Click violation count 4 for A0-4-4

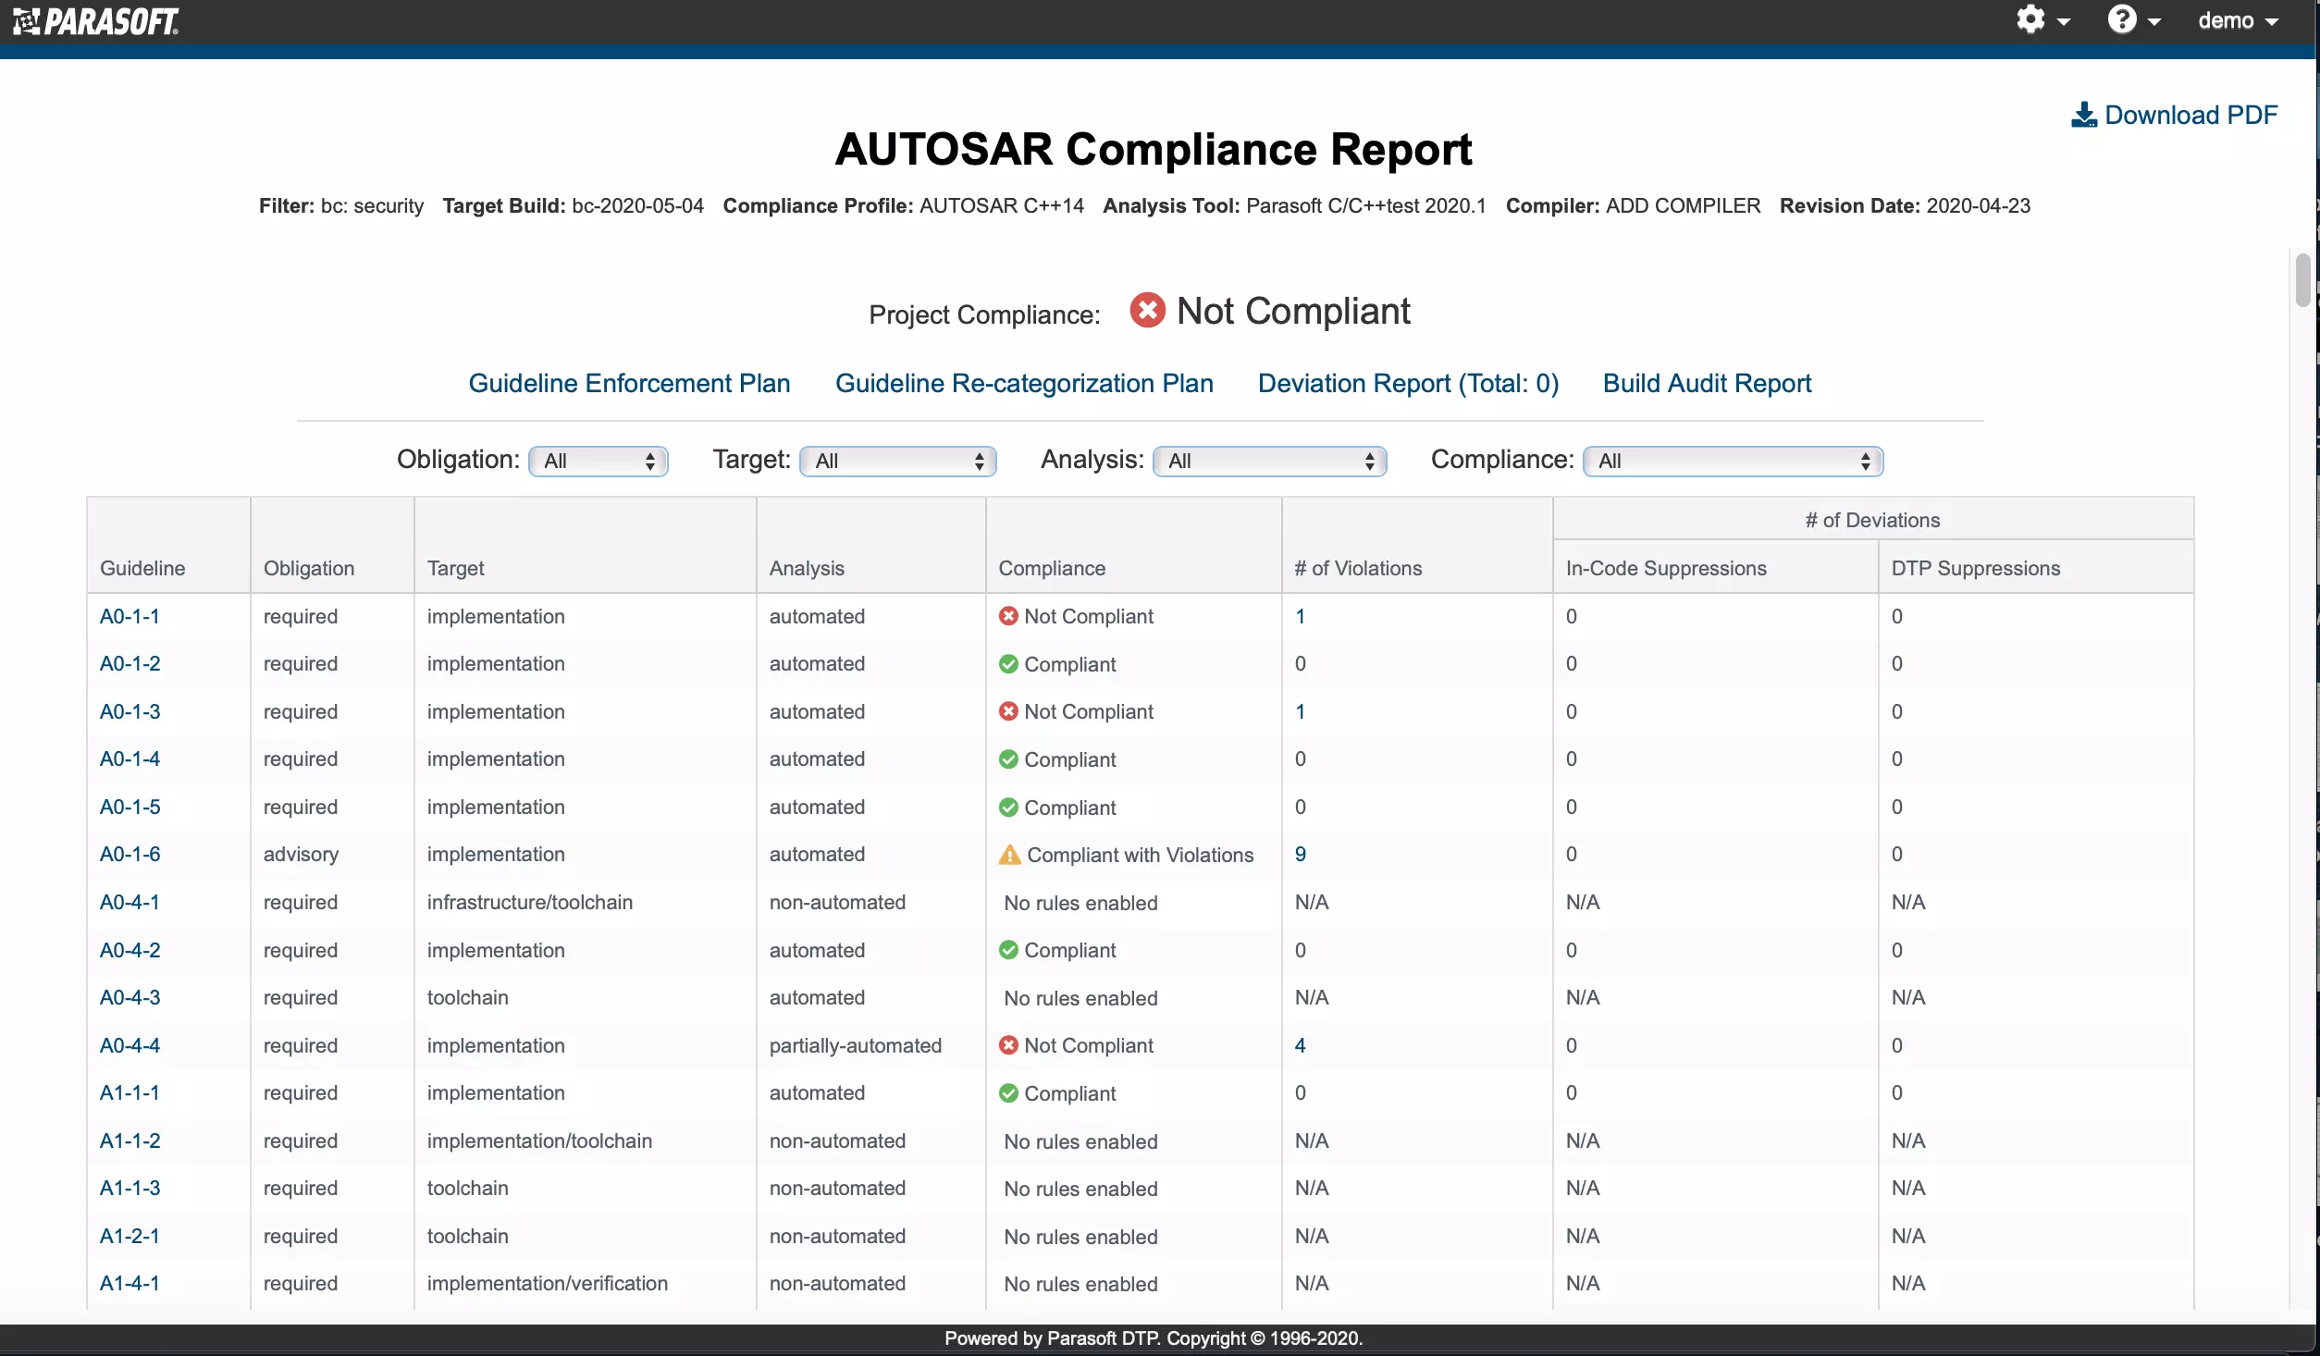(x=1300, y=1045)
